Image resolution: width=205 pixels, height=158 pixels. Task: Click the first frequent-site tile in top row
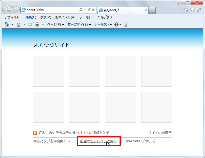pyautogui.click(x=49, y=71)
